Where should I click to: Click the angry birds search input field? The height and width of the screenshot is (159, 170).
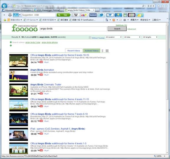(73, 29)
